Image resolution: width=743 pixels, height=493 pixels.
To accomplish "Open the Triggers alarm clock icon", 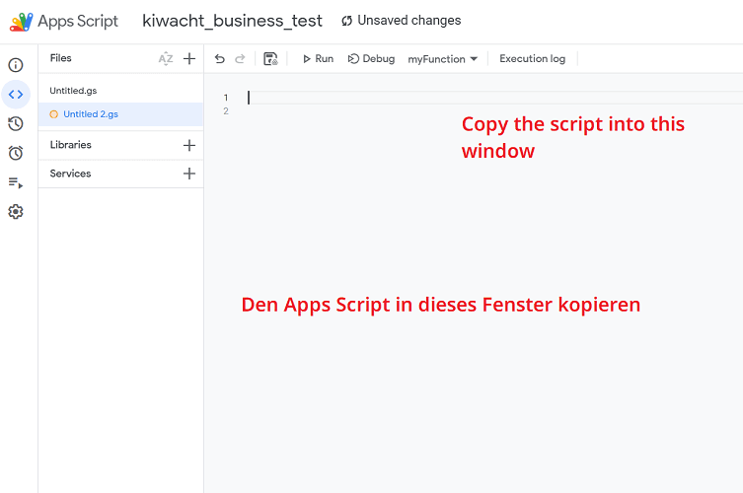I will [x=16, y=153].
